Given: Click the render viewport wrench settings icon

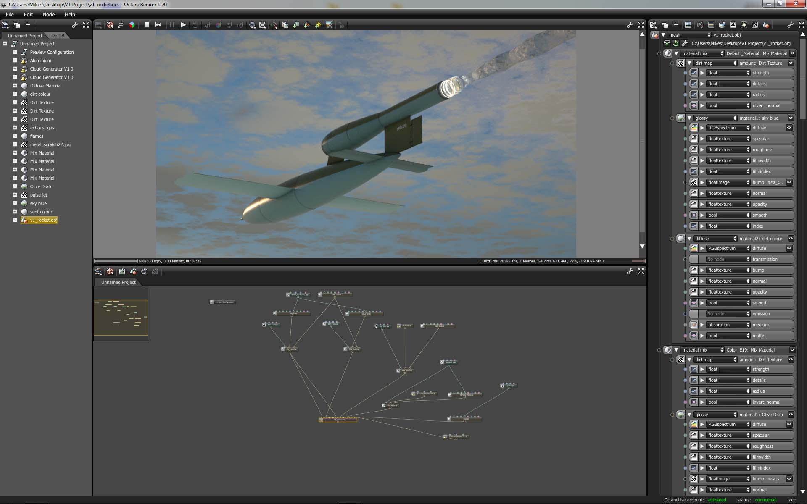Looking at the screenshot, I should pyautogui.click(x=630, y=25).
